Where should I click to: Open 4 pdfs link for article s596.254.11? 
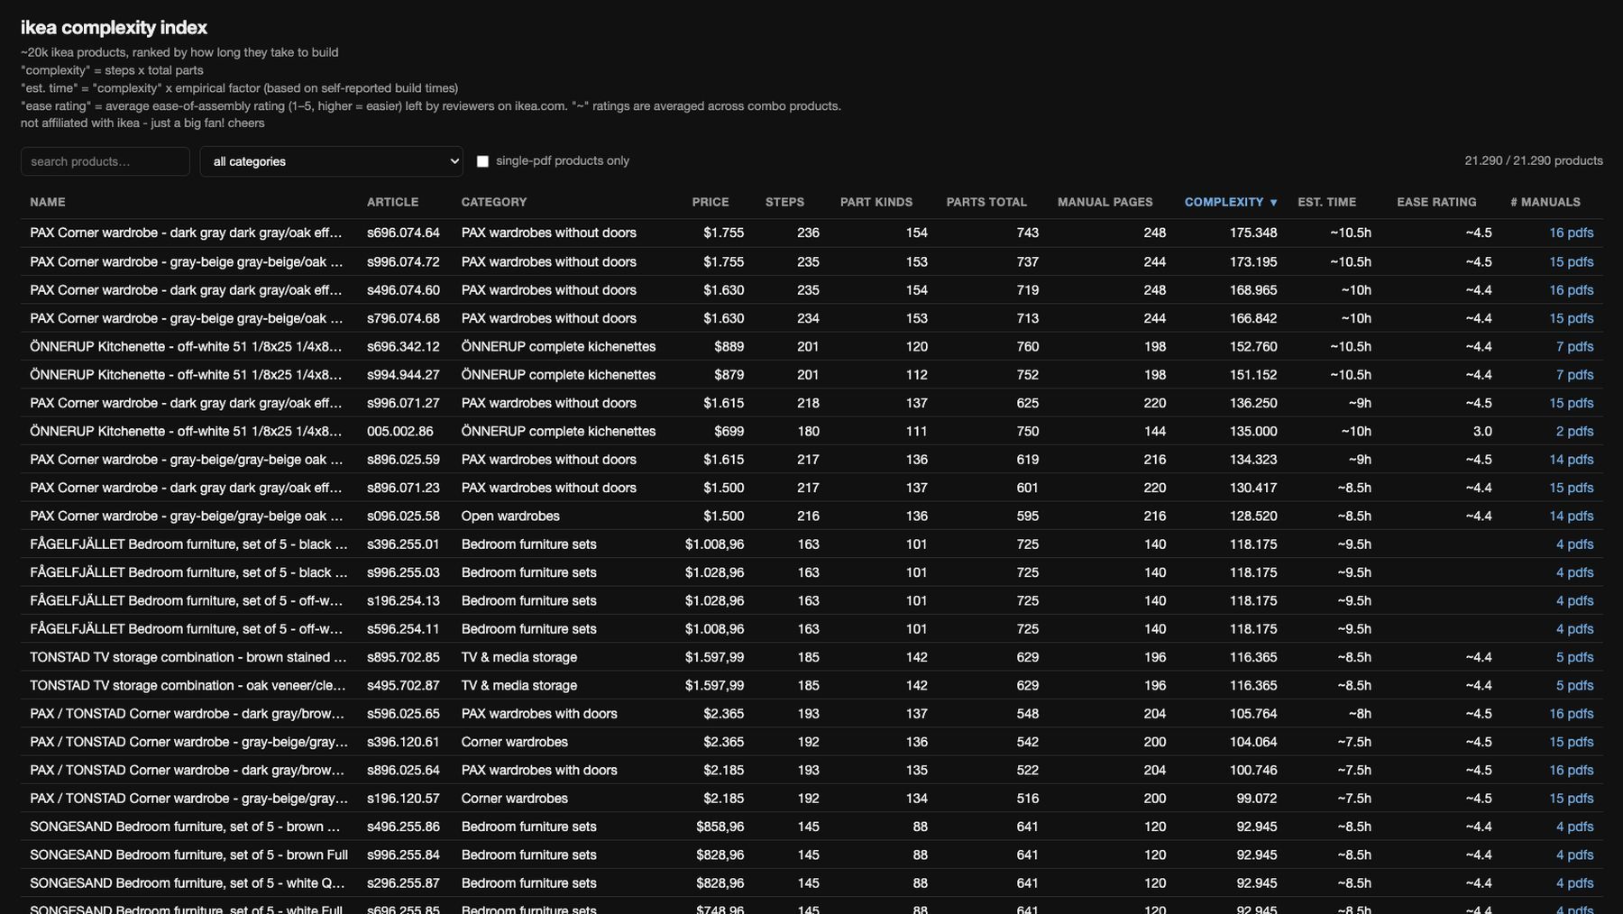click(x=1574, y=628)
